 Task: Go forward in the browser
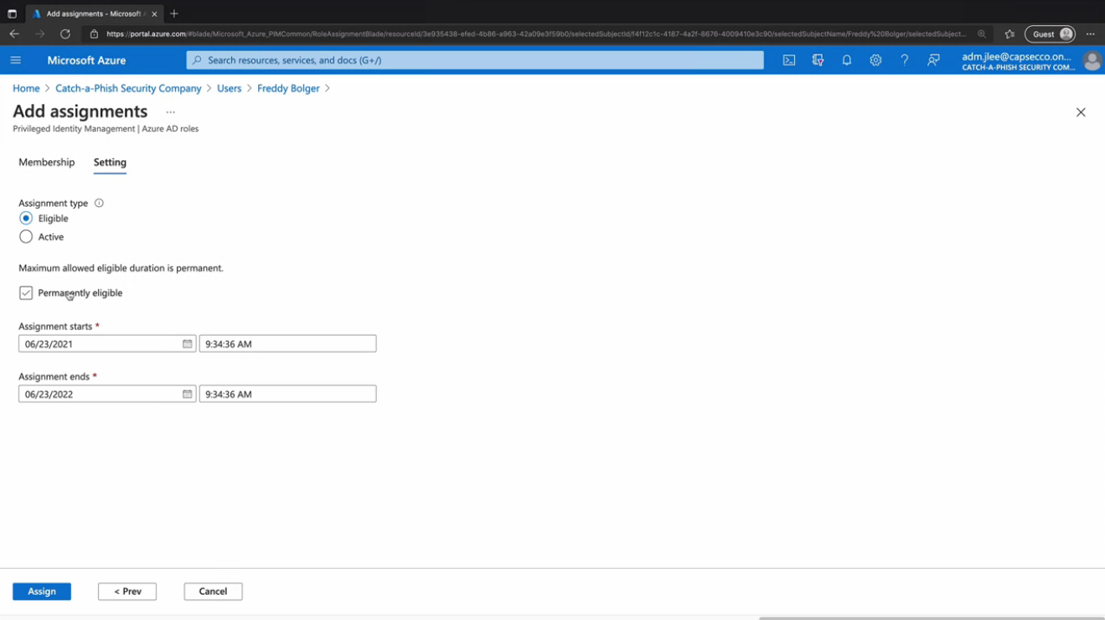(39, 34)
